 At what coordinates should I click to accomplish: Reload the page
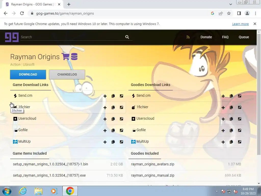pyautogui.click(x=22, y=13)
